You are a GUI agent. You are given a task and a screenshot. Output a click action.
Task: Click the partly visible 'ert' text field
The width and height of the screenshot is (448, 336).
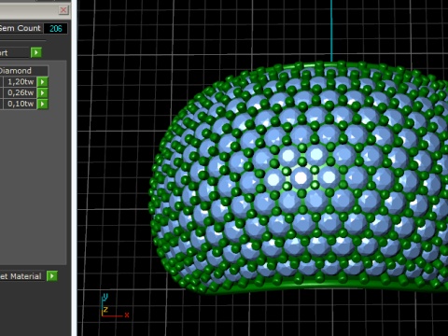(14, 53)
